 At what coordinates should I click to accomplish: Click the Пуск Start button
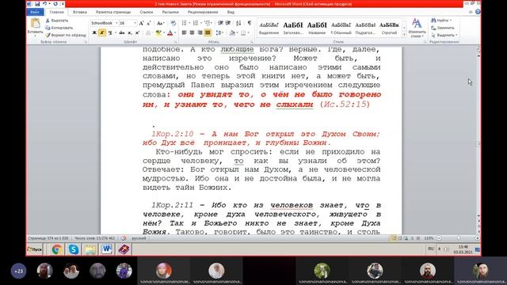click(x=35, y=249)
